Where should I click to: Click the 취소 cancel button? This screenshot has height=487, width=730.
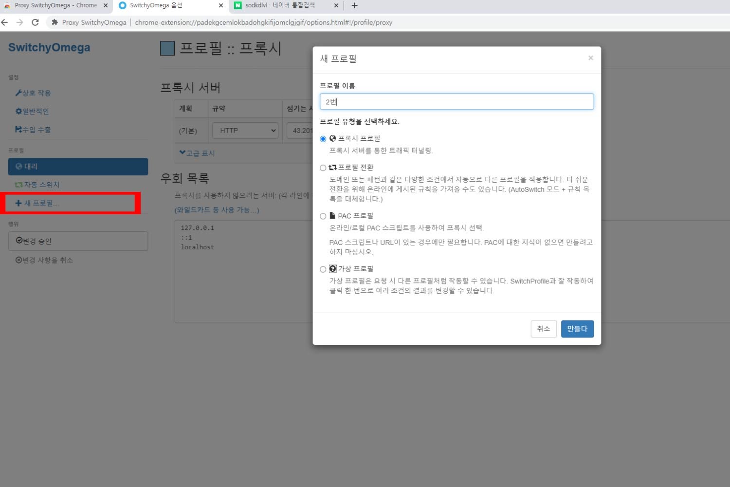click(543, 329)
